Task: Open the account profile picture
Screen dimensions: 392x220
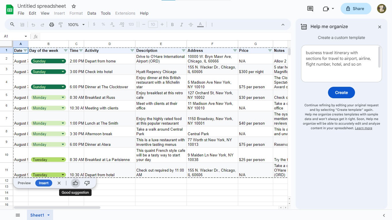Action: click(x=382, y=9)
